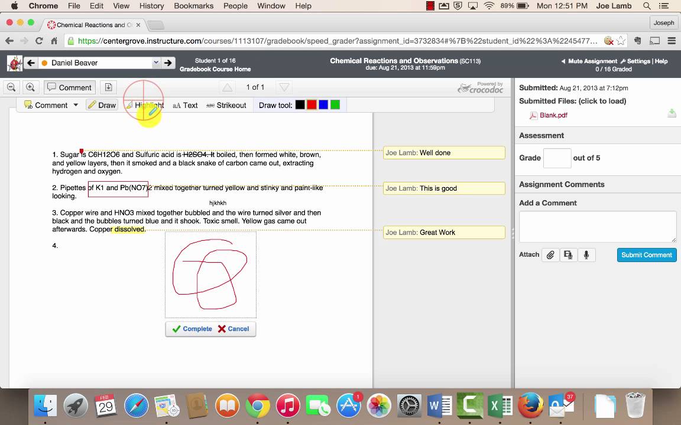Open the App Store from the Dock

[348, 406]
